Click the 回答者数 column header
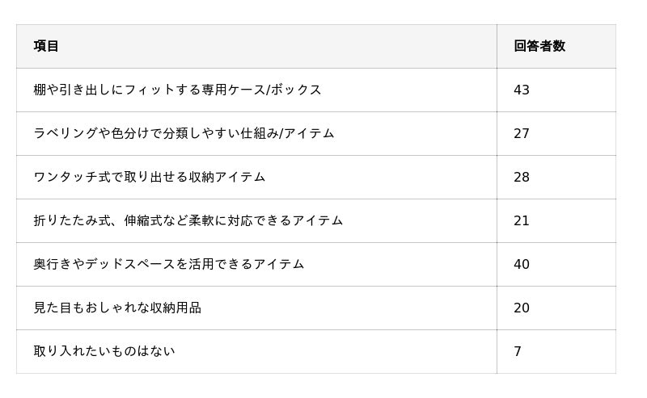647x398 pixels. tap(539, 46)
